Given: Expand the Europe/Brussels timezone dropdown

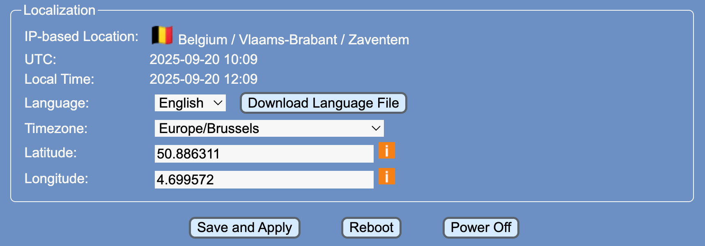Looking at the screenshot, I should pos(269,129).
